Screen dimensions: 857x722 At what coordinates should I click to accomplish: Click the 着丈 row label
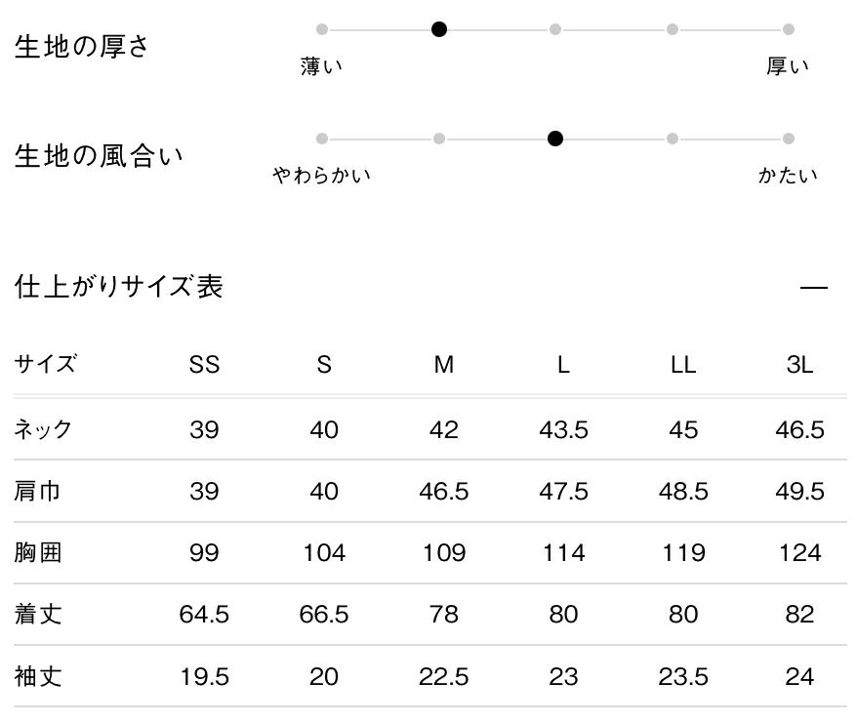click(x=38, y=615)
